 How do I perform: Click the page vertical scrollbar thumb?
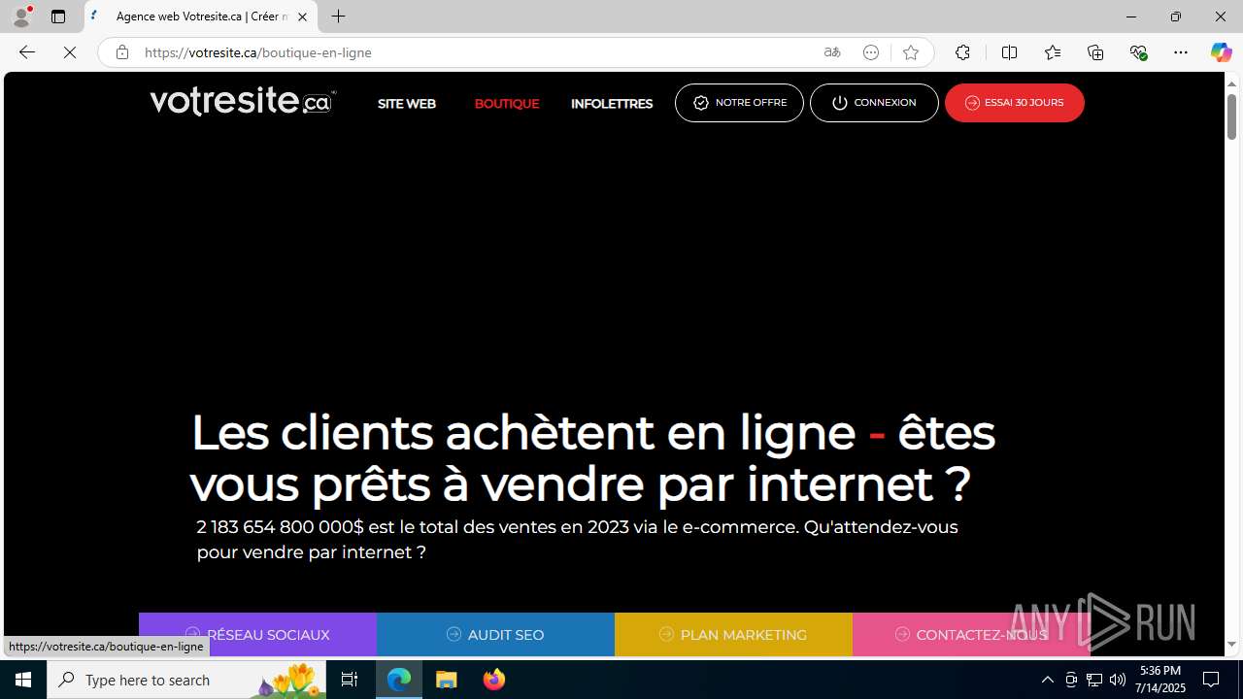point(1231,117)
